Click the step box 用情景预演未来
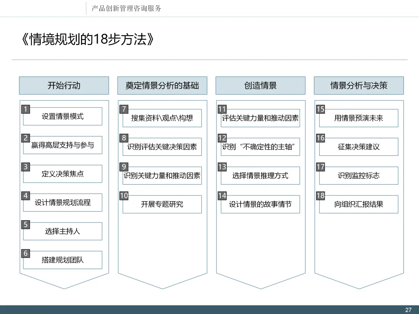 tap(358, 118)
